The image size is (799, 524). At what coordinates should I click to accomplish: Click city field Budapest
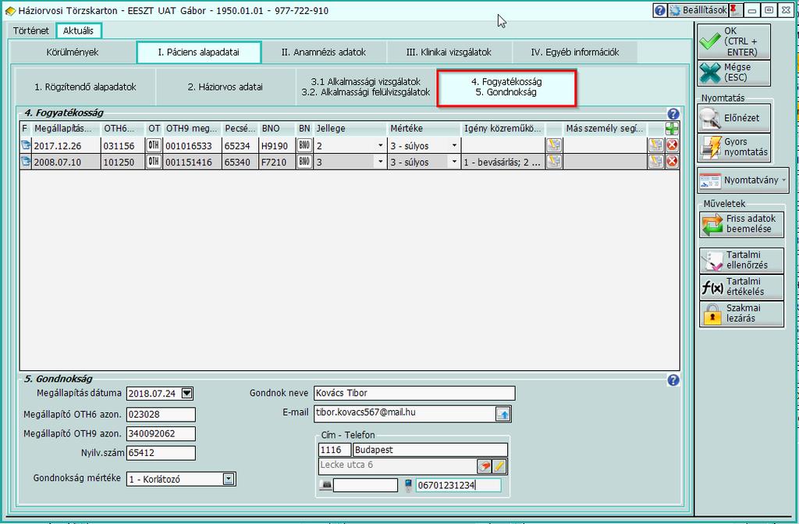pos(430,450)
